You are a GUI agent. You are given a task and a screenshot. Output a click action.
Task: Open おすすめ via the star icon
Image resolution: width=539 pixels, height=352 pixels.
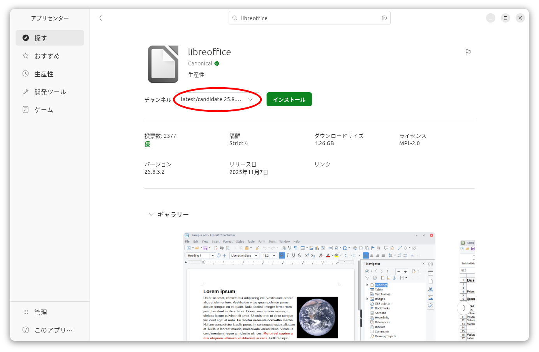pyautogui.click(x=25, y=56)
